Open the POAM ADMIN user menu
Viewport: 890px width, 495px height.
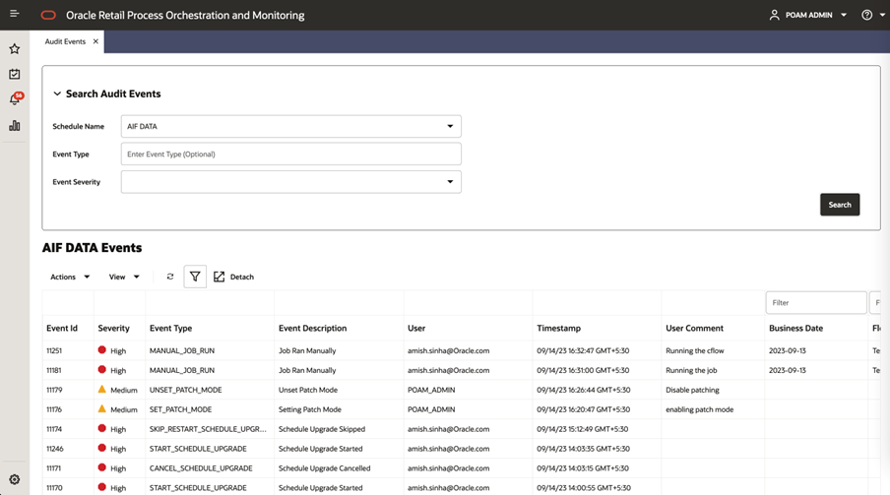(x=807, y=15)
